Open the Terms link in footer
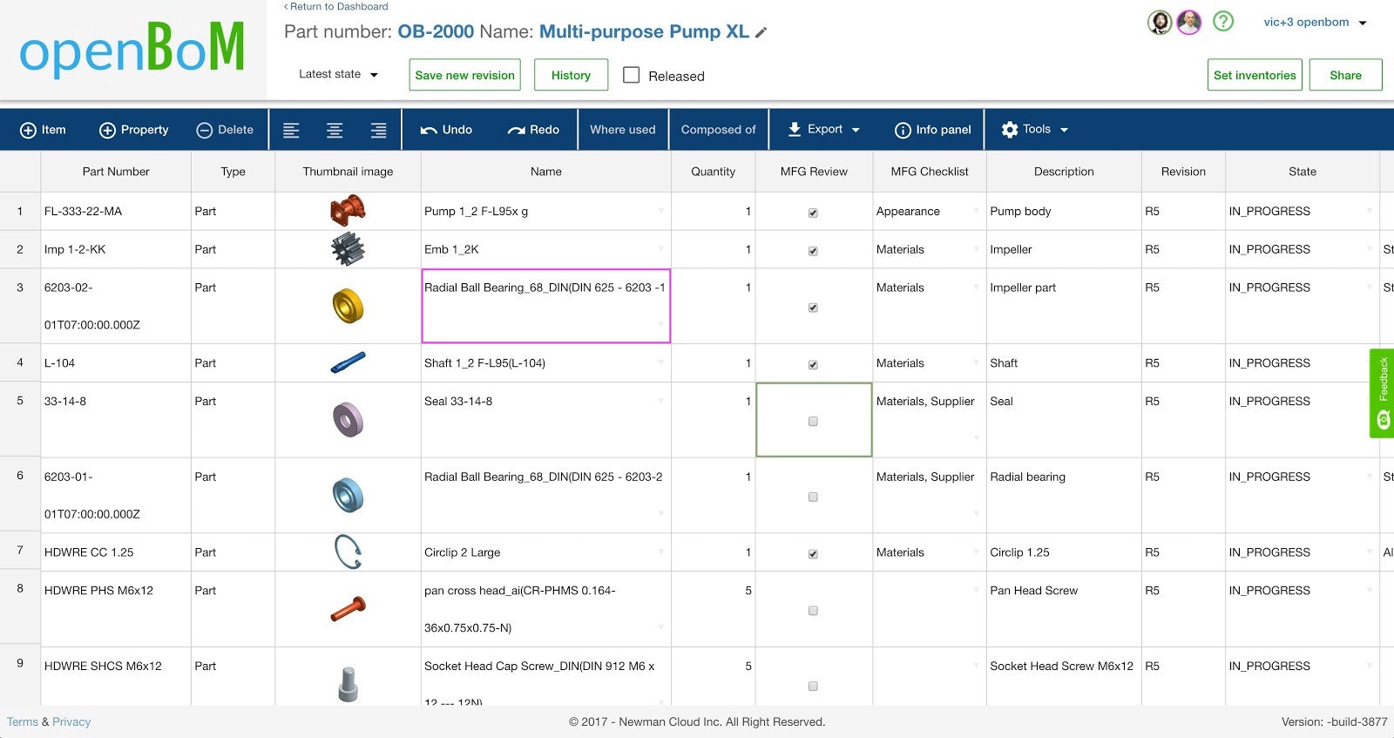The image size is (1394, 738). [23, 721]
